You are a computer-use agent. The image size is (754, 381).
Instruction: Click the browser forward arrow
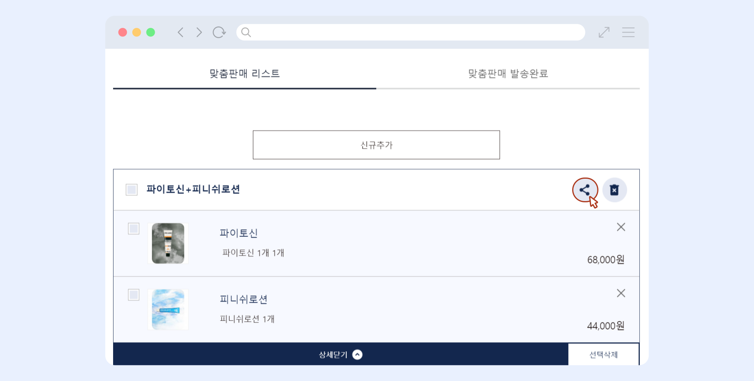click(199, 32)
